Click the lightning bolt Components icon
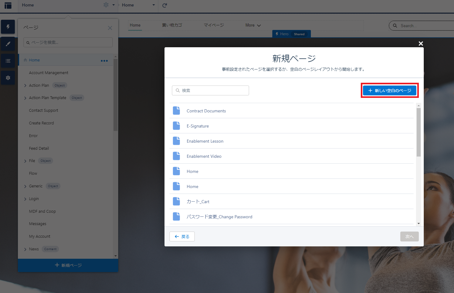The width and height of the screenshot is (454, 293). click(x=8, y=27)
